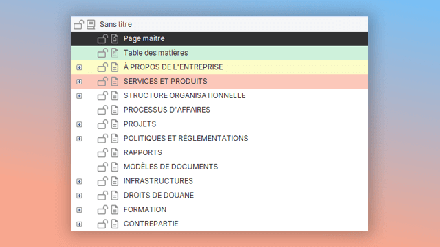The height and width of the screenshot is (247, 440).
Task: Click the book icon beside Sans titre
Action: tap(91, 25)
